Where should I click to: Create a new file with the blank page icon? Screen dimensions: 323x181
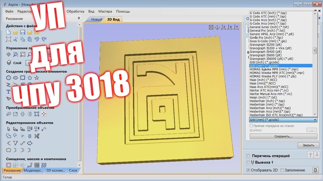[x=8, y=32]
